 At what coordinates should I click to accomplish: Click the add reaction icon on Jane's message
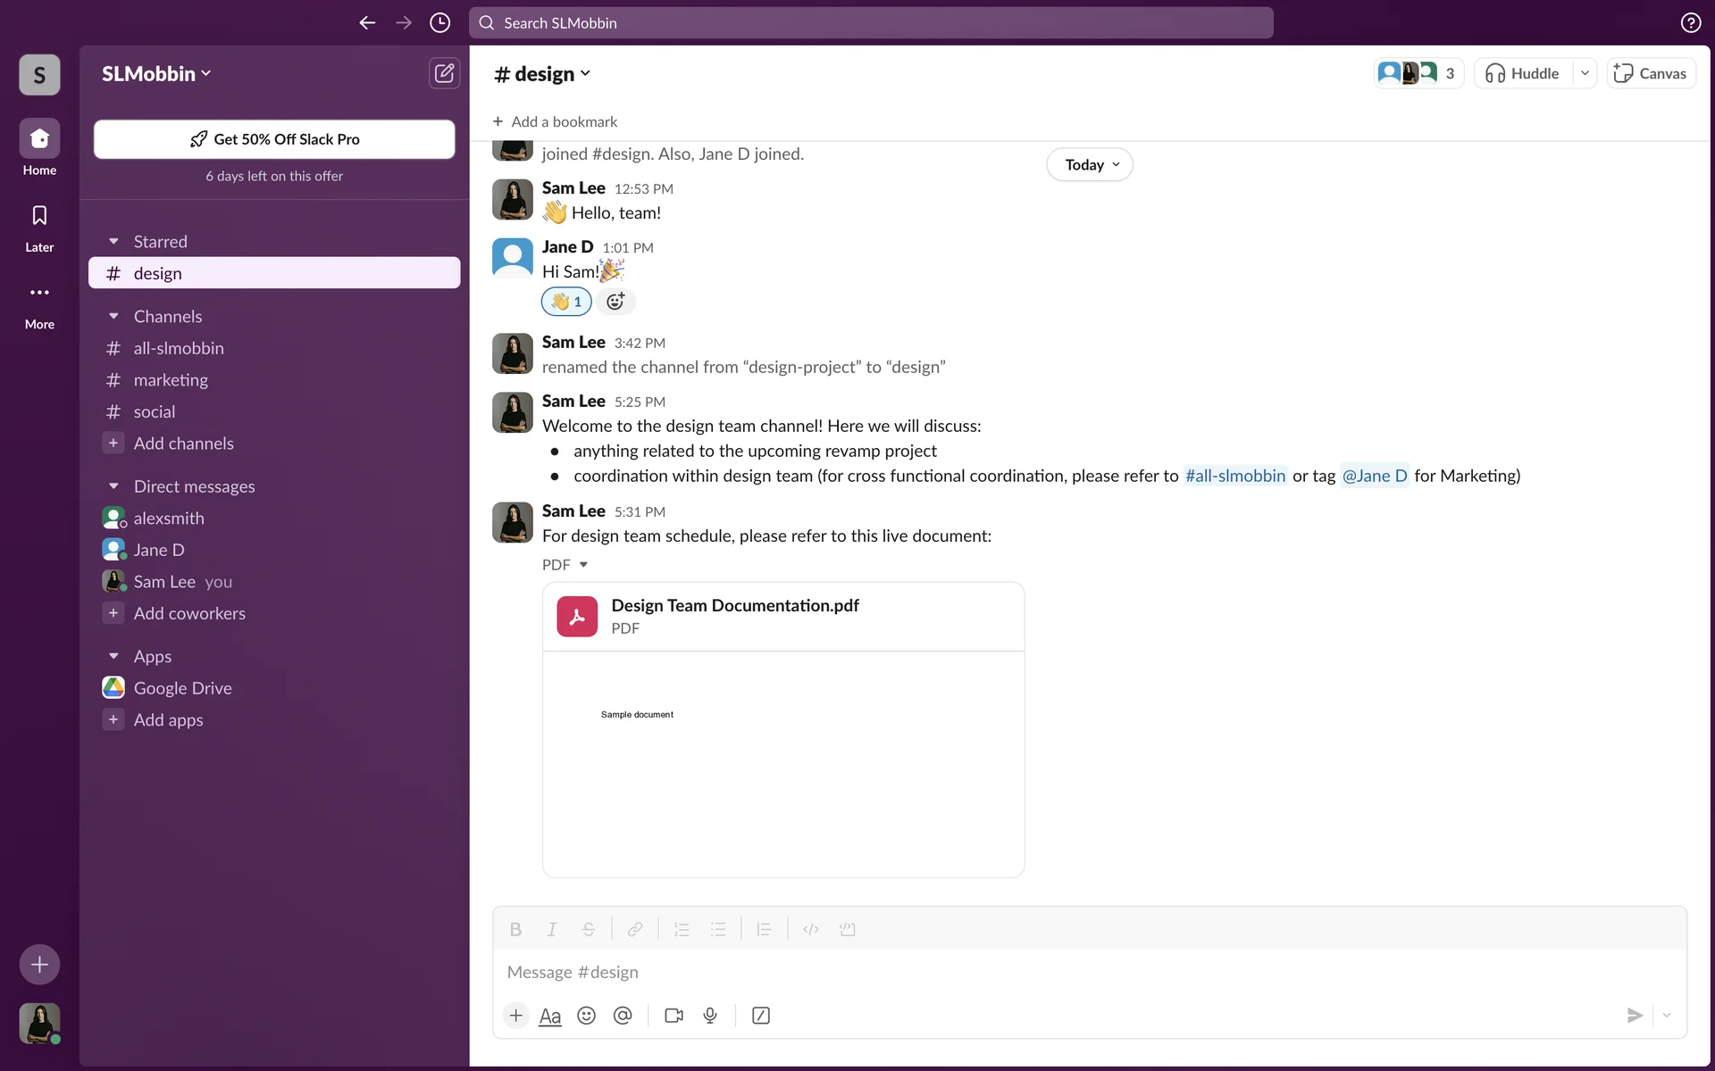tap(615, 302)
